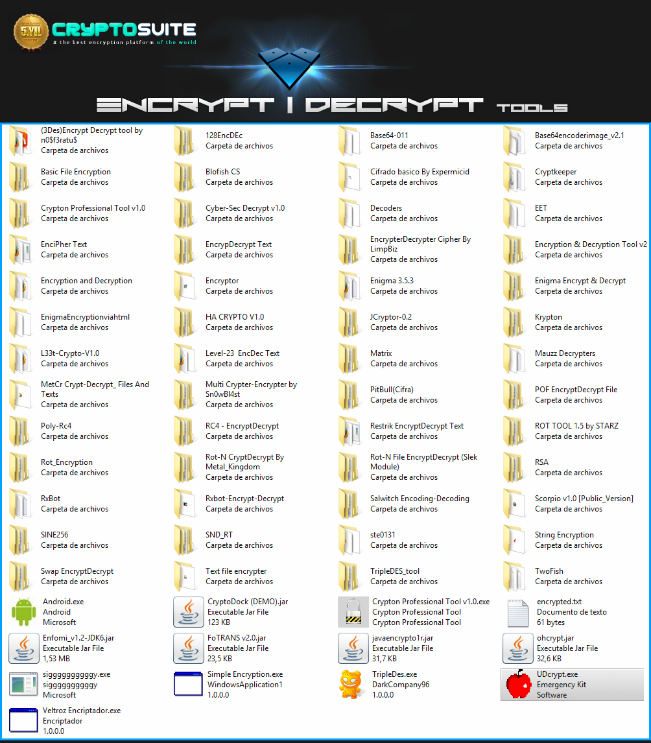Open the Blofish CS folder
This screenshot has width=651, height=743.
coord(184,177)
